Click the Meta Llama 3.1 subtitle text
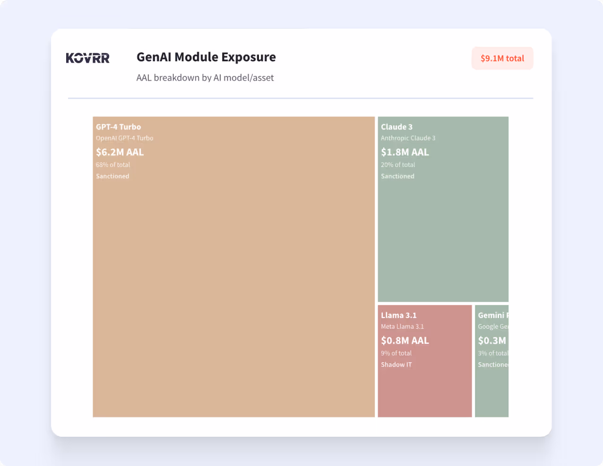This screenshot has height=466, width=603. tap(403, 326)
